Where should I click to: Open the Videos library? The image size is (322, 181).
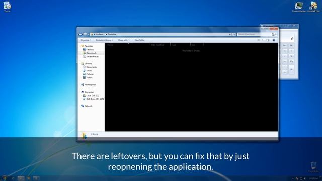click(89, 78)
